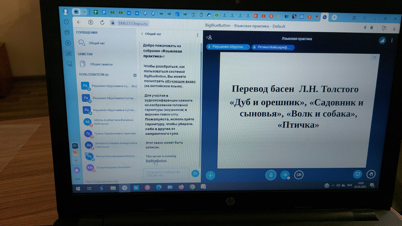402x226 pixels.
Task: Reload the page with the refresh icon
Action: (x=102, y=23)
